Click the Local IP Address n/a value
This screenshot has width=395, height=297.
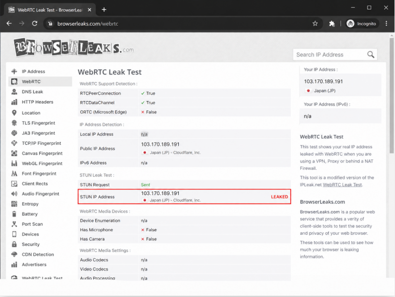click(x=144, y=134)
